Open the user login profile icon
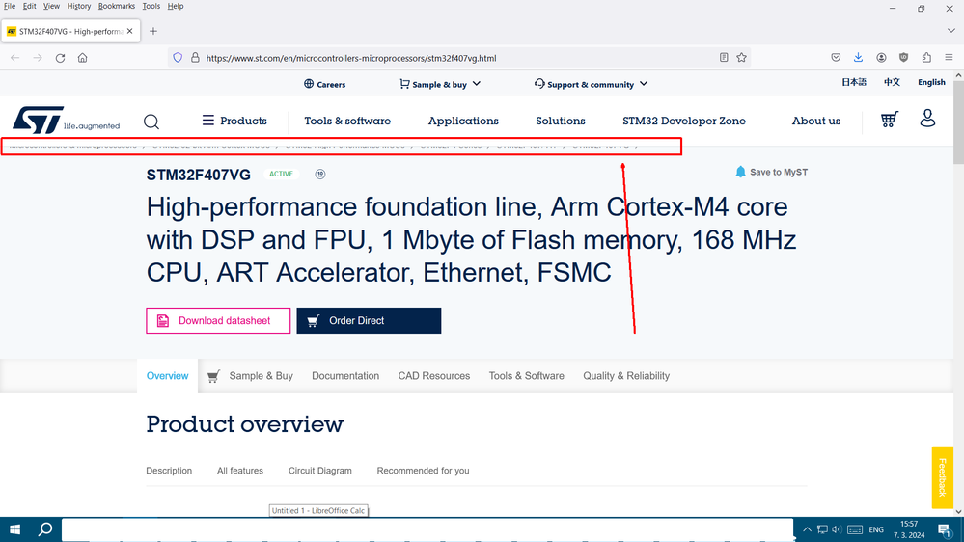Viewport: 964px width, 542px height. point(927,118)
